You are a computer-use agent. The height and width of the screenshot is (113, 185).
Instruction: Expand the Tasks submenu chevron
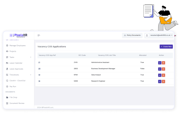[31, 57]
